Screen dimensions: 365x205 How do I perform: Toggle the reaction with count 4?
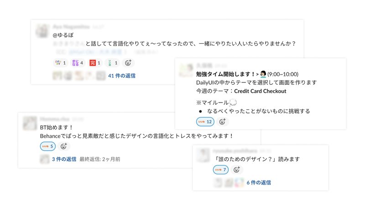(x=78, y=63)
